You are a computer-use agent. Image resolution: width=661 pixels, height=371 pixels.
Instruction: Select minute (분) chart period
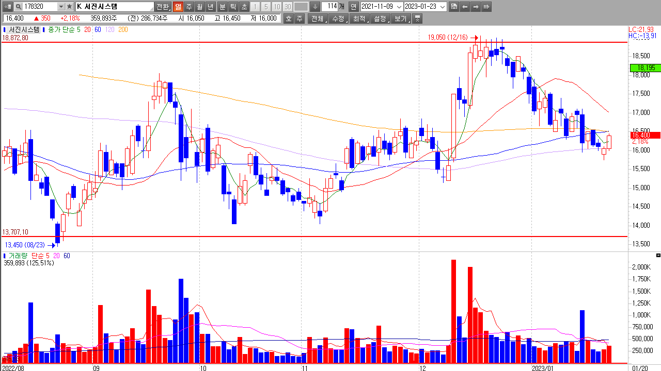tap(222, 7)
